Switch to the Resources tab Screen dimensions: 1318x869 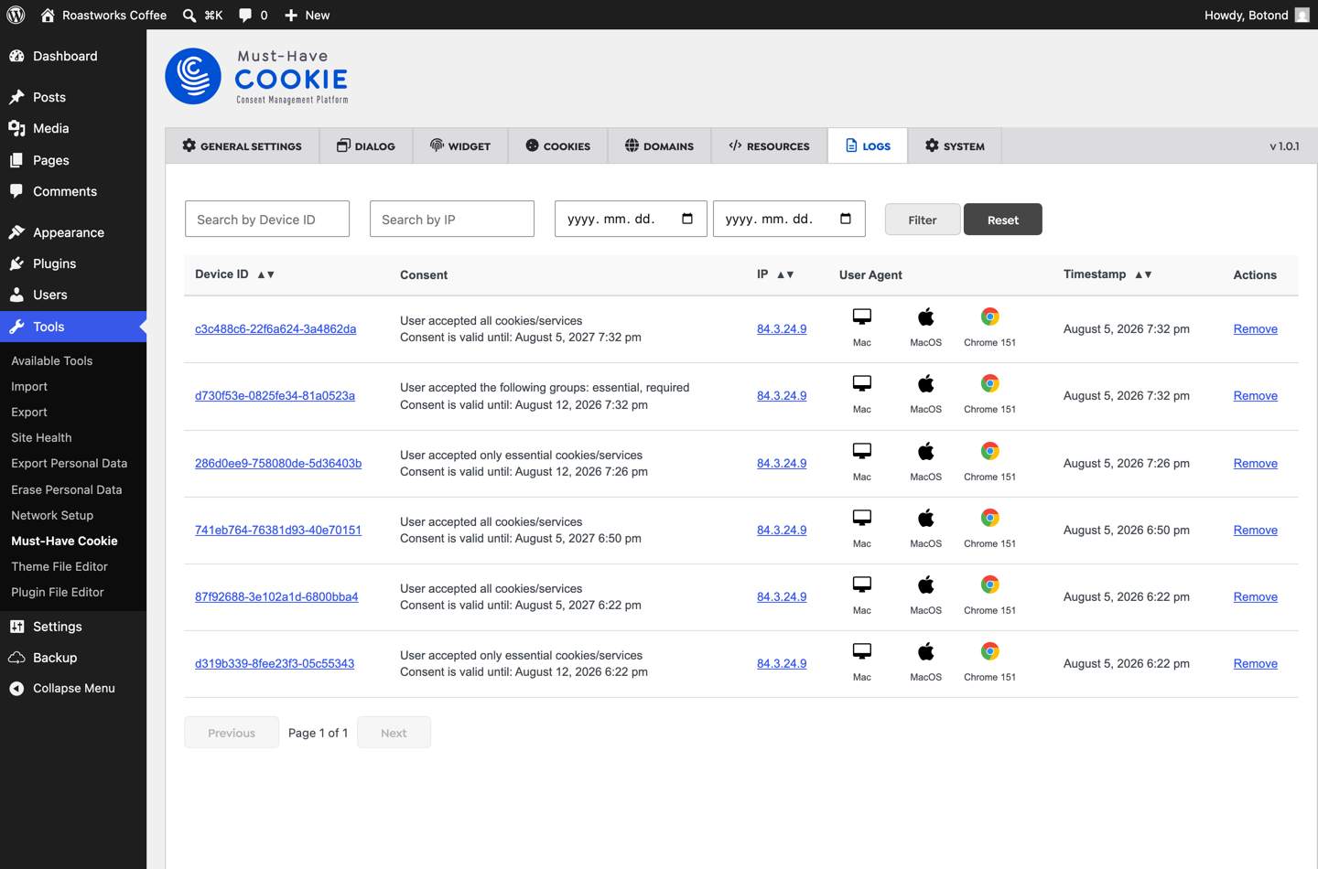pos(770,145)
